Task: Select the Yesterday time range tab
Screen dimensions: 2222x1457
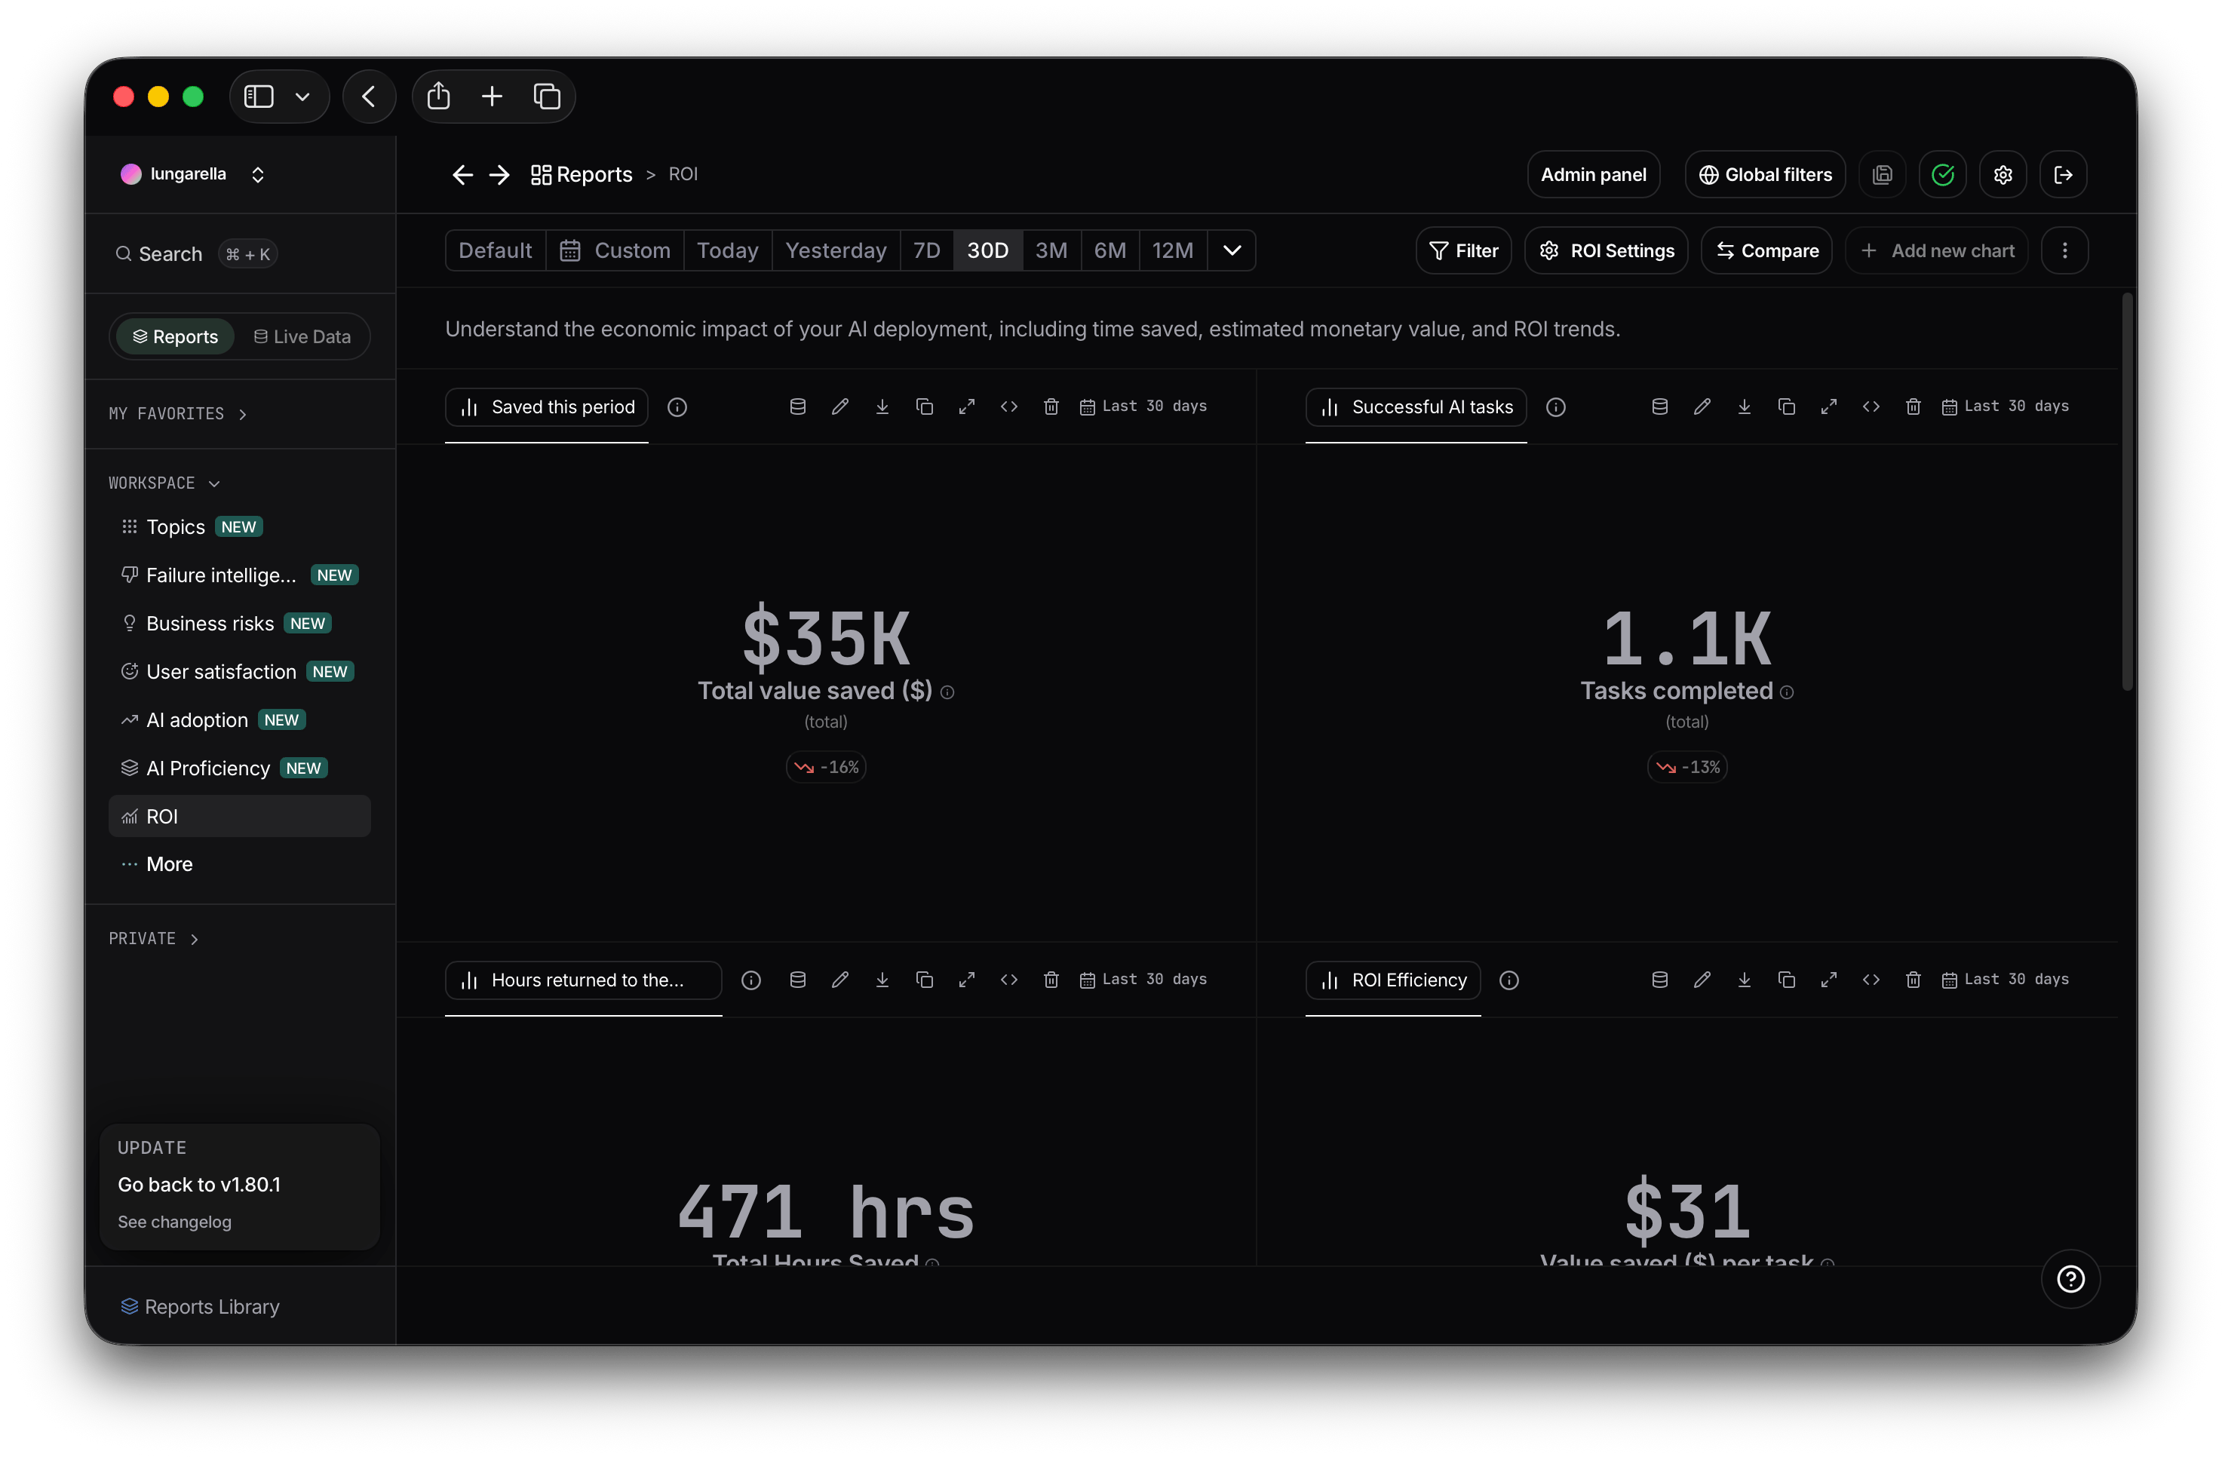Action: [836, 250]
